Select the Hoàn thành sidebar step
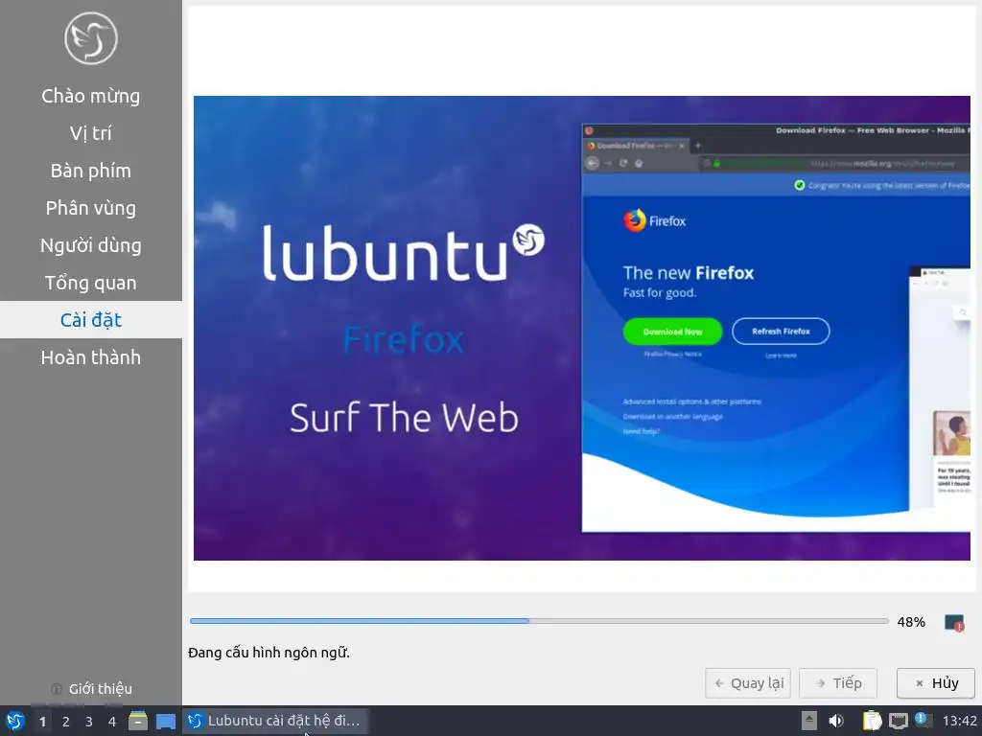 coord(91,357)
